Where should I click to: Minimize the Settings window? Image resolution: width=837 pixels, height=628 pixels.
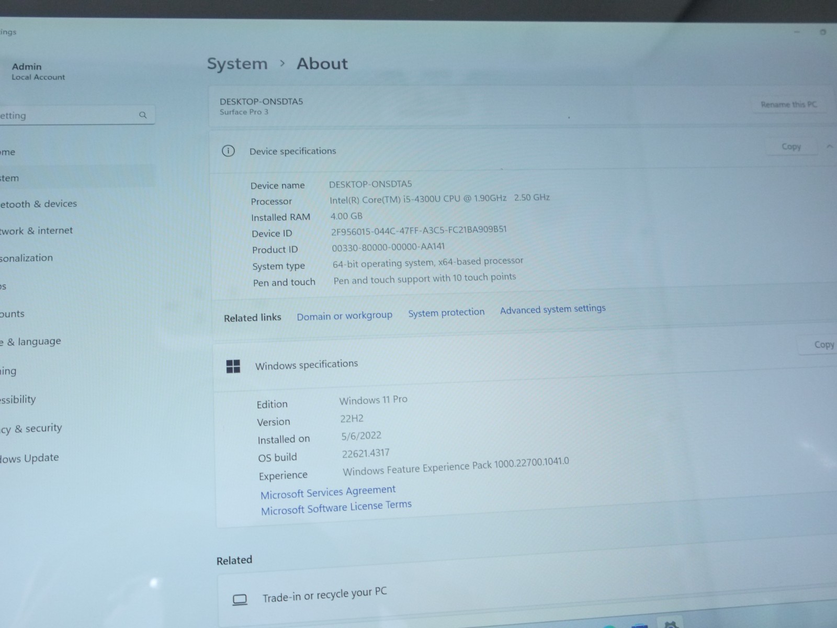pyautogui.click(x=797, y=32)
